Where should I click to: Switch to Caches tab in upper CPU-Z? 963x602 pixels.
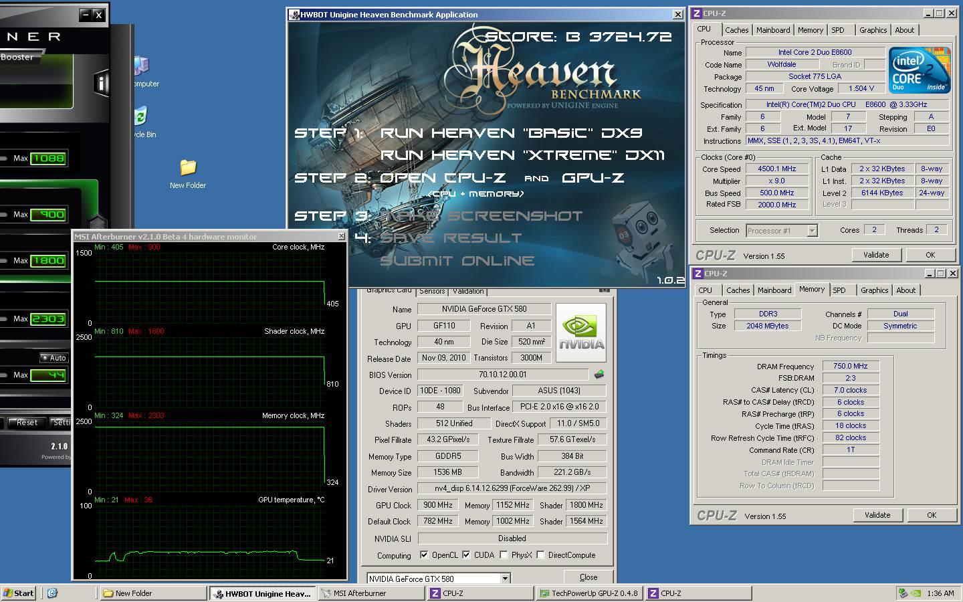coord(736,30)
